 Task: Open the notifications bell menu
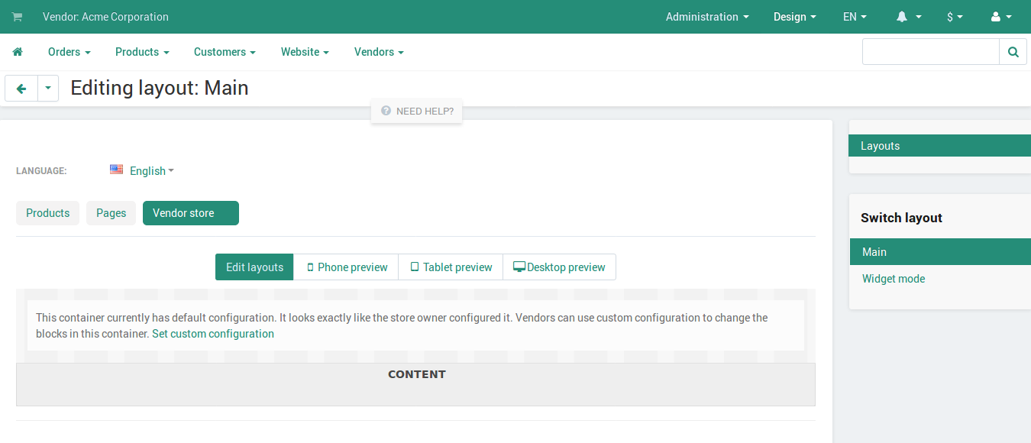909,17
